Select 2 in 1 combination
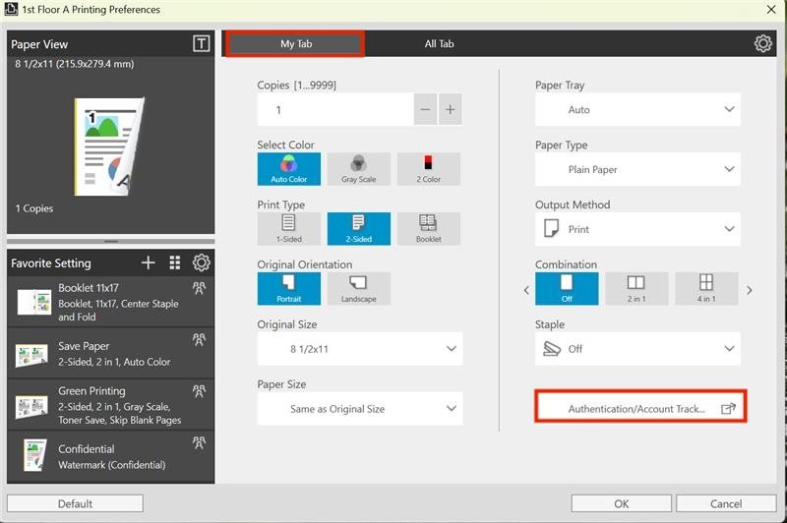Screen dimensions: 787x523 pos(636,289)
